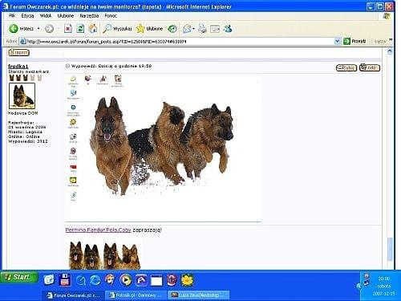Click the Print icon in toolbar
This screenshot has width=401, height=301.
coord(203,29)
